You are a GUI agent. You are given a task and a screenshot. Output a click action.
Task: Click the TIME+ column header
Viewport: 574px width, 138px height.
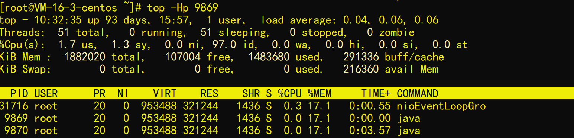point(376,93)
